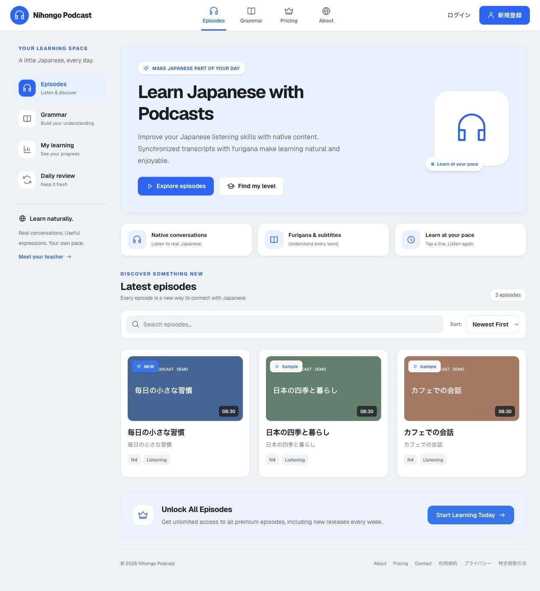540x591 pixels.
Task: Click the Explore episodes button
Action: pyautogui.click(x=176, y=186)
